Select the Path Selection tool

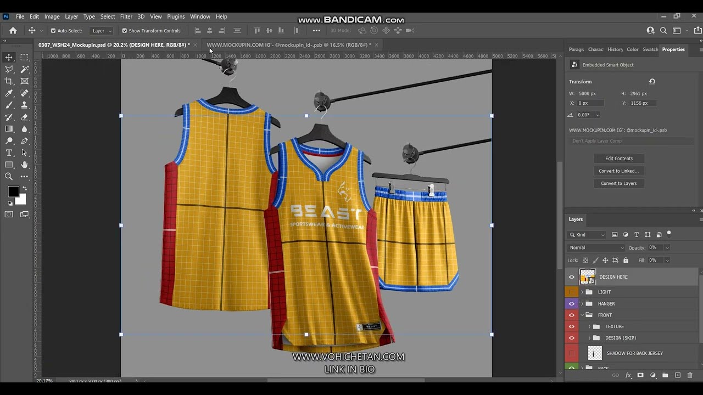pos(25,153)
